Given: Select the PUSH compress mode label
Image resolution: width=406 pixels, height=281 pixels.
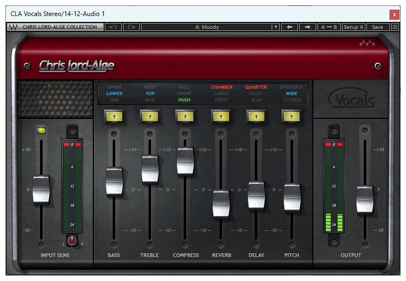Looking at the screenshot, I should tap(184, 100).
